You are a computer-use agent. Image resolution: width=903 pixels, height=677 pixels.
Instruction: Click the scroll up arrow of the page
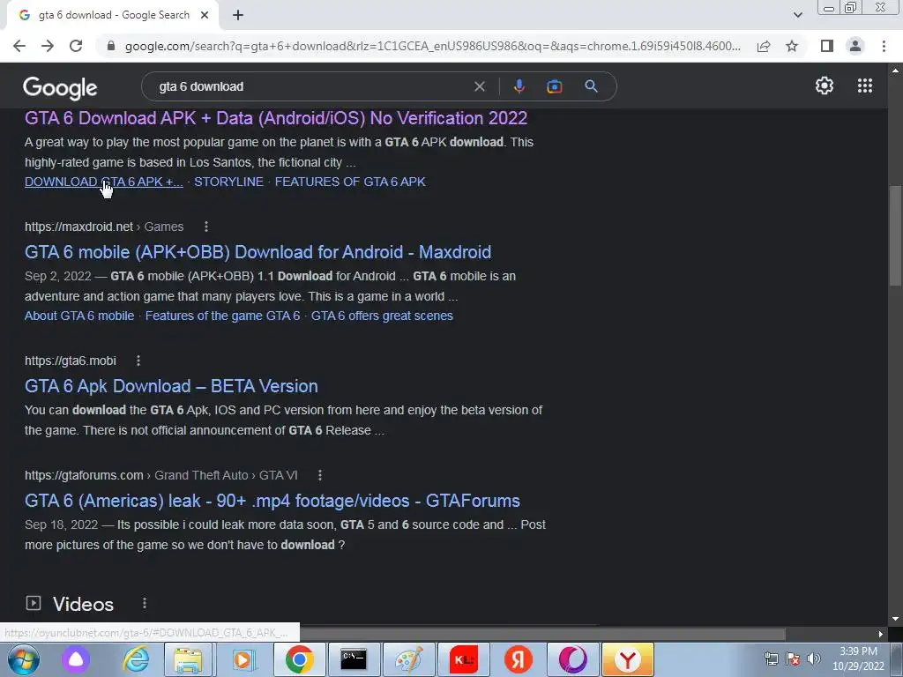pyautogui.click(x=896, y=71)
